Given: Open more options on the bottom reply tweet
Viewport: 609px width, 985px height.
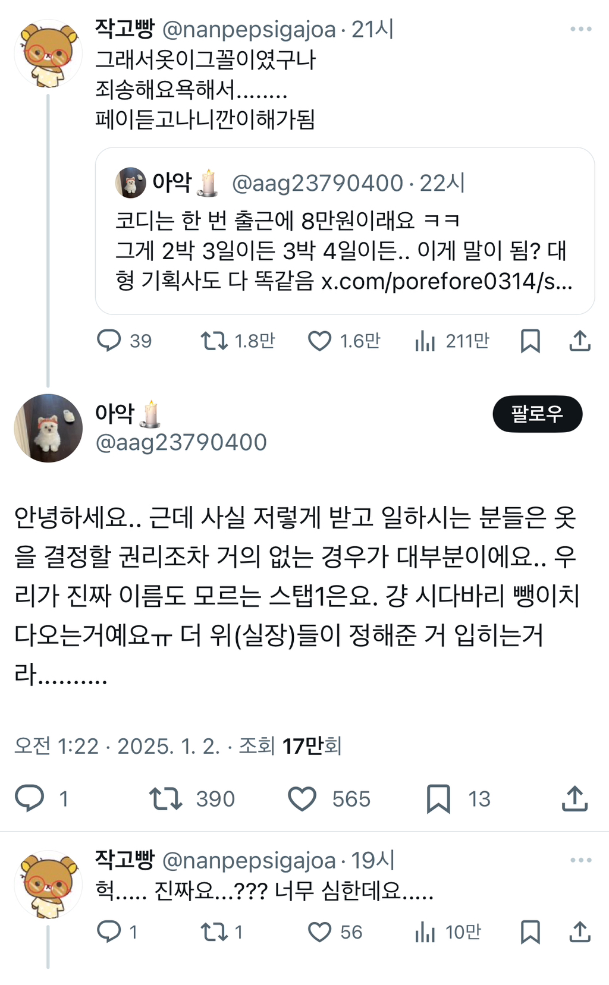Looking at the screenshot, I should (x=580, y=860).
